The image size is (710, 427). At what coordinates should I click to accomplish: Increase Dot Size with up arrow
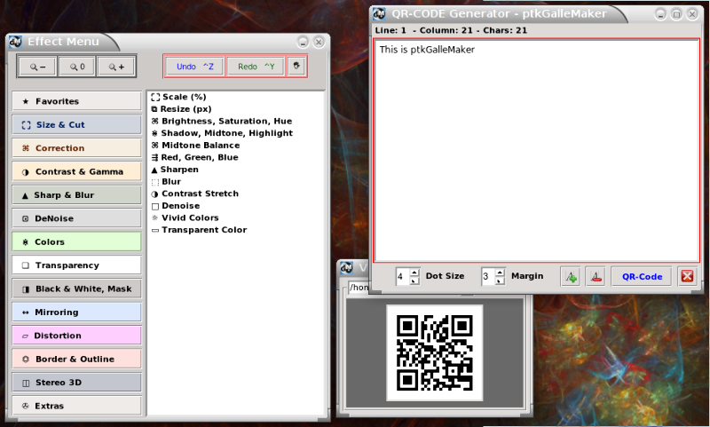[x=414, y=273]
